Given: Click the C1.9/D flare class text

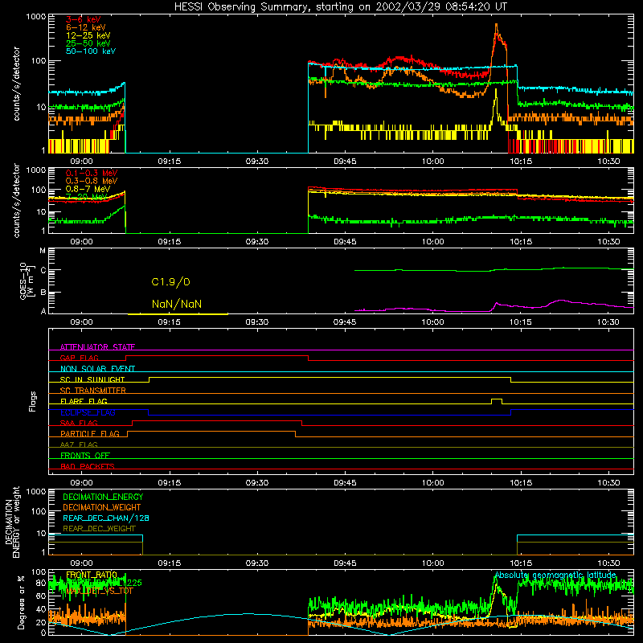Looking at the screenshot, I should (170, 282).
